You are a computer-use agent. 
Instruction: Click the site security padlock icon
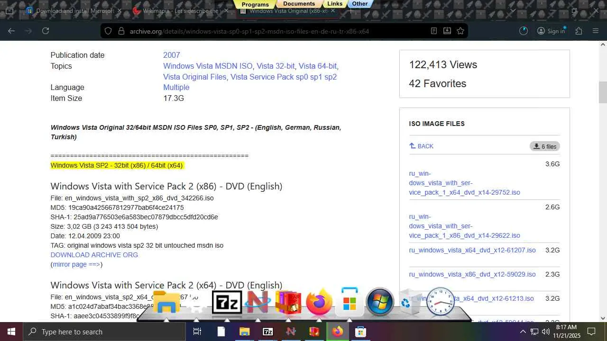121,31
